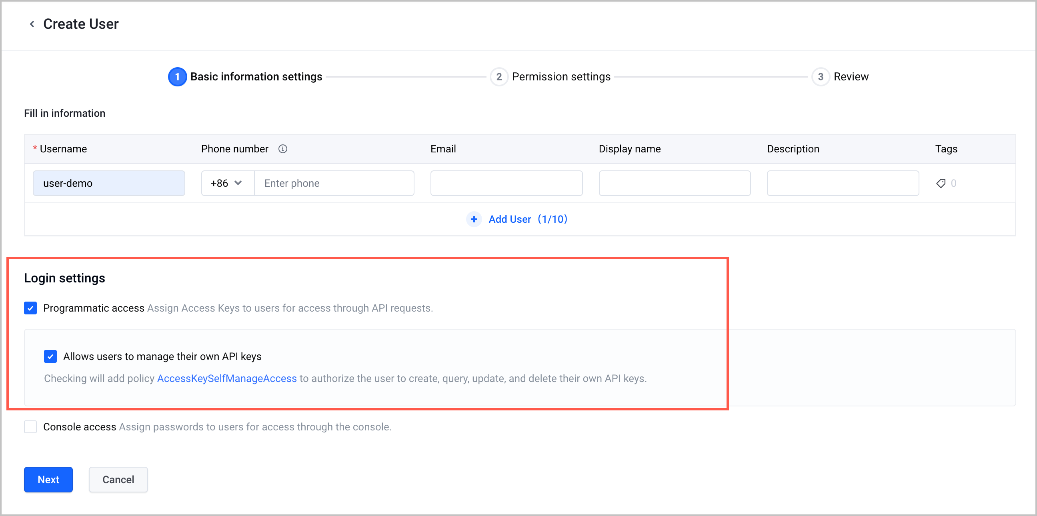Enable the Console access checkbox
The height and width of the screenshot is (516, 1037).
(30, 427)
